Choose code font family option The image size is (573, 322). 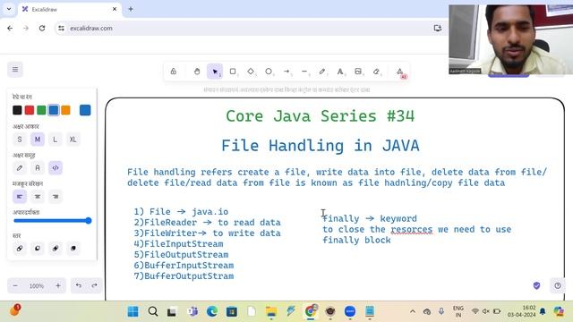(x=56, y=168)
